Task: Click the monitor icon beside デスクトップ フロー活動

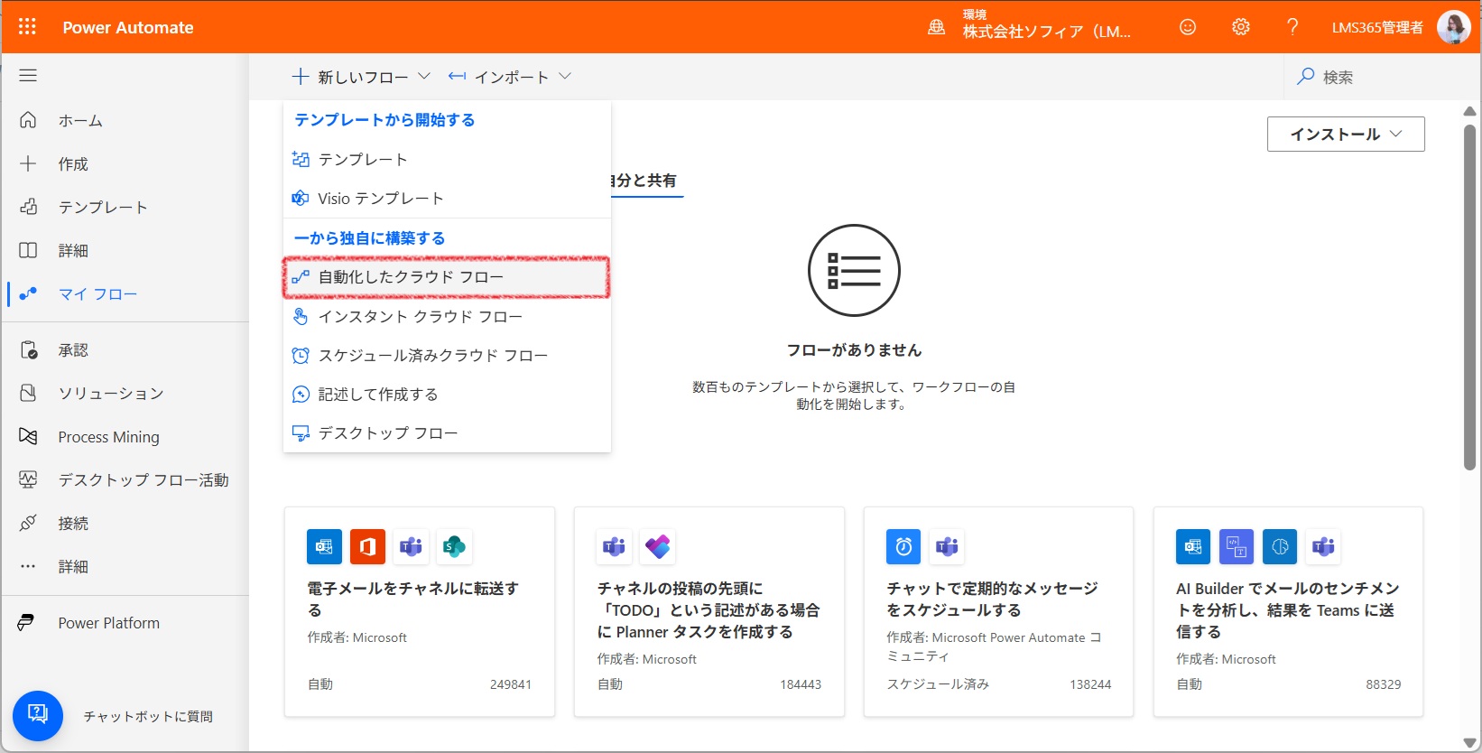Action: (28, 479)
